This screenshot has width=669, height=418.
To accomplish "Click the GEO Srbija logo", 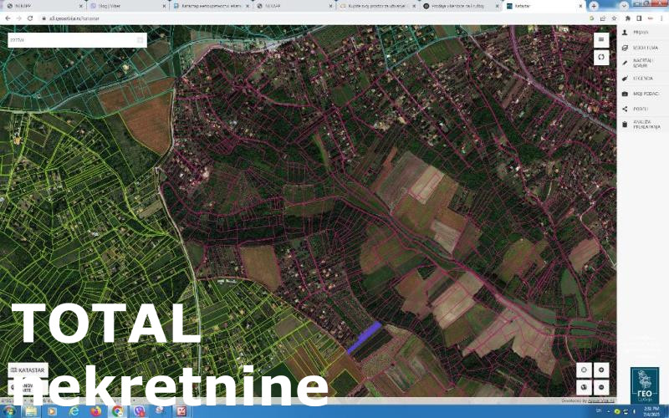I will [x=644, y=385].
